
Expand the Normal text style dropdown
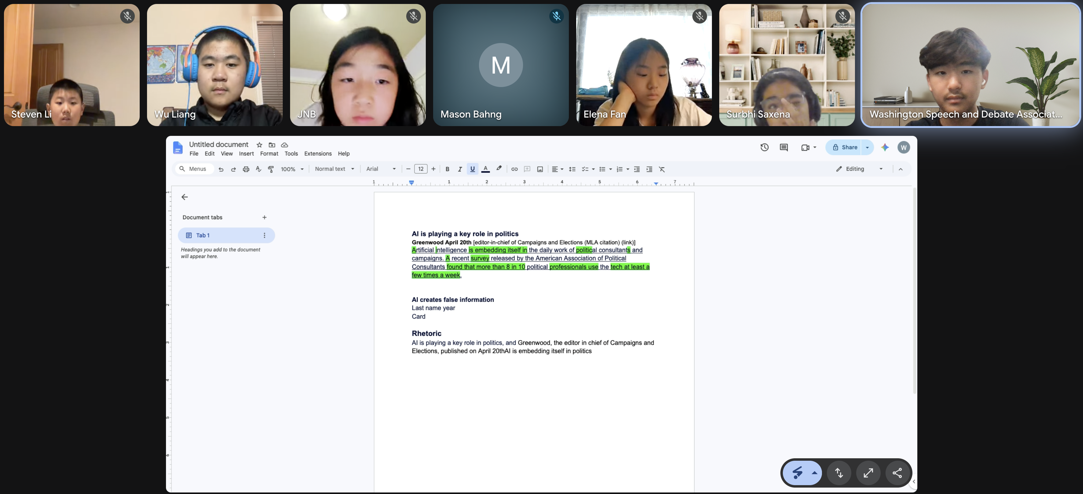click(x=335, y=169)
